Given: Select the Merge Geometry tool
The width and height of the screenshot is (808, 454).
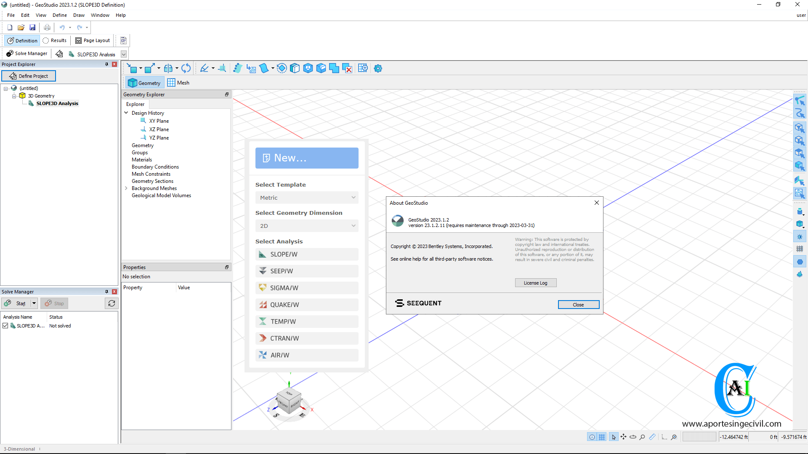Looking at the screenshot, I should (334, 68).
